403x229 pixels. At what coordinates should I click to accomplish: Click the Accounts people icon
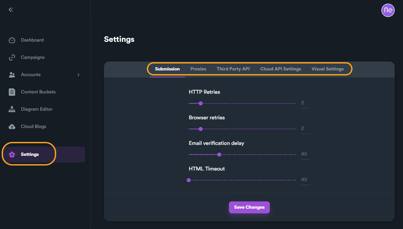[12, 75]
